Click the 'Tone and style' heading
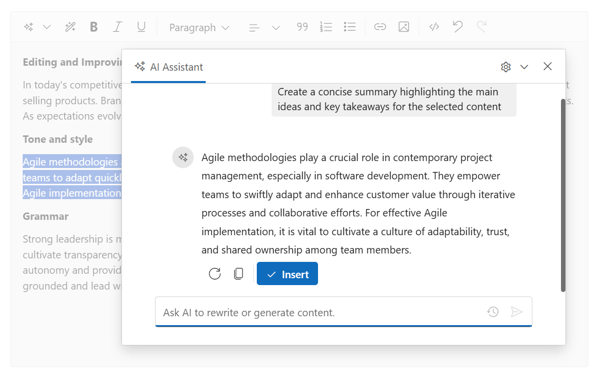 58,139
